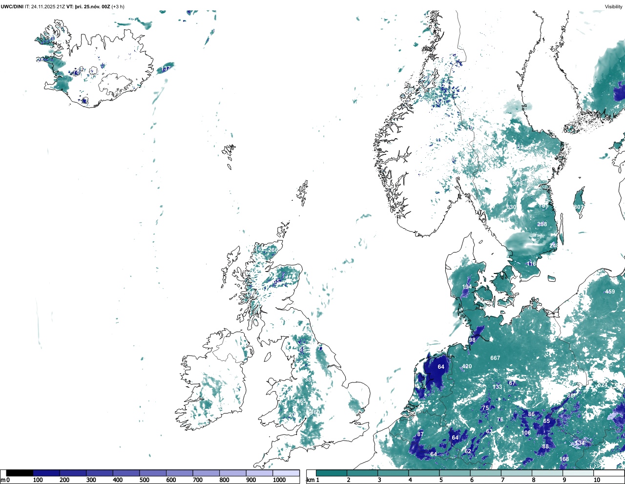Click the '10' tick label on km legend
The height and width of the screenshot is (484, 625).
(597, 480)
